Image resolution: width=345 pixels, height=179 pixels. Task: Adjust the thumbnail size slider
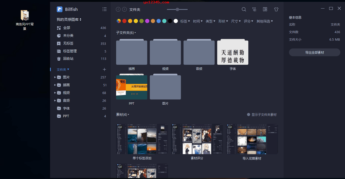tap(177, 9)
